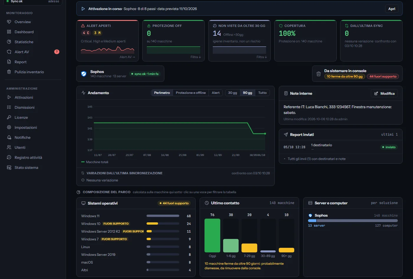Click the 10 ferme da oltre 90 gg badge
This screenshot has width=413, height=279.
[x=345, y=77]
